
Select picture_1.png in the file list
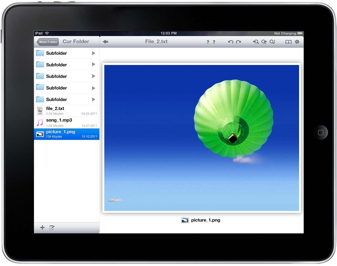click(x=67, y=134)
